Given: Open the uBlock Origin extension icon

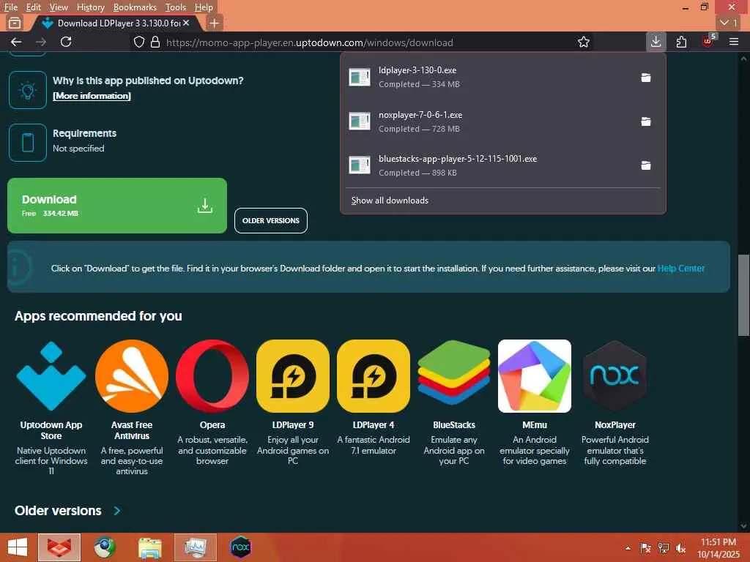Looking at the screenshot, I should point(708,41).
